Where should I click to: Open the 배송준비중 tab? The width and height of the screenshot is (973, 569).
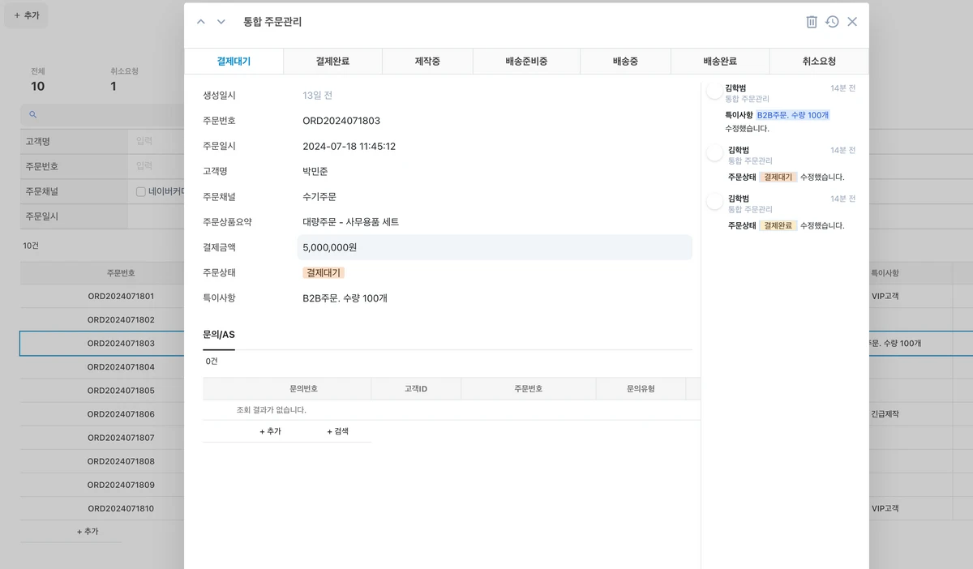point(526,61)
